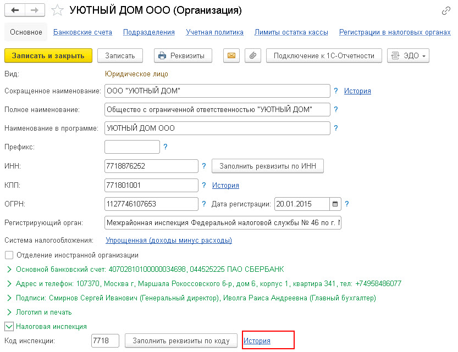The image size is (458, 352).
Task: Open Подразделения tab
Action: [x=148, y=32]
